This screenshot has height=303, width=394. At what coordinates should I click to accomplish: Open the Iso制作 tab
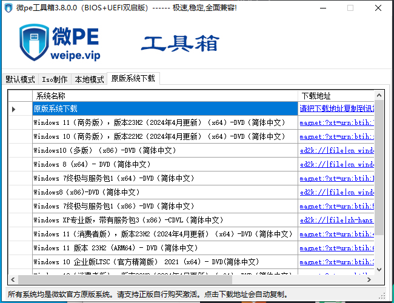pos(55,79)
